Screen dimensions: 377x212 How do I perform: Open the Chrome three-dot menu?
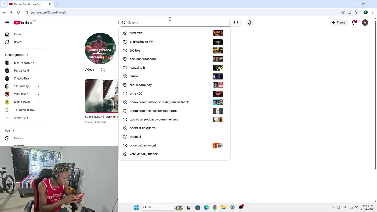373,12
